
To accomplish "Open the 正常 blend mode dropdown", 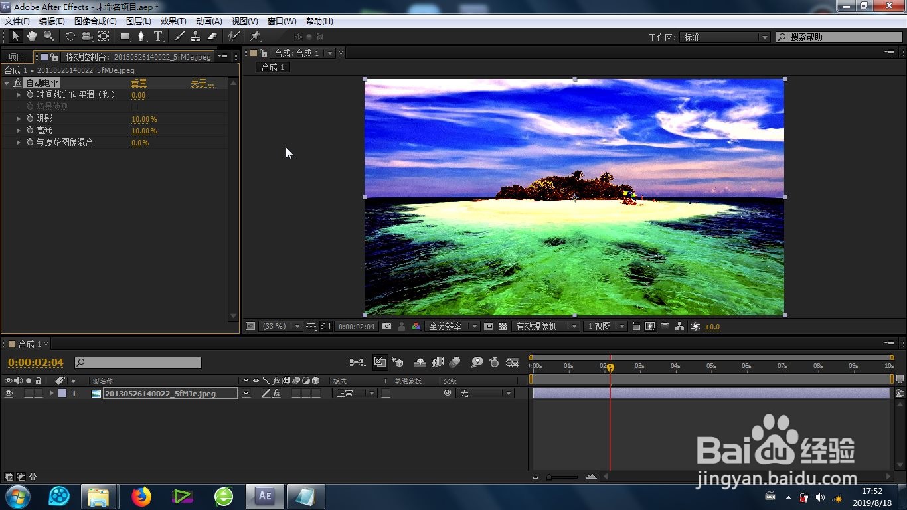I will [x=355, y=394].
